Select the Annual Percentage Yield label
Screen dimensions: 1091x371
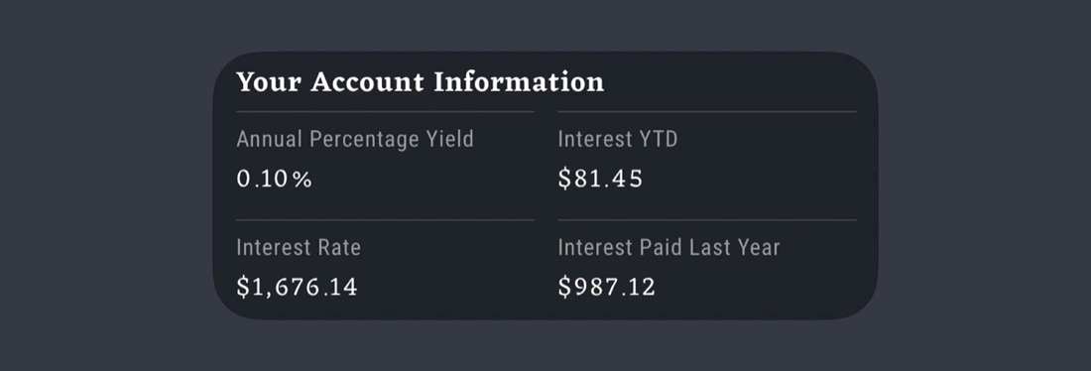tap(355, 139)
